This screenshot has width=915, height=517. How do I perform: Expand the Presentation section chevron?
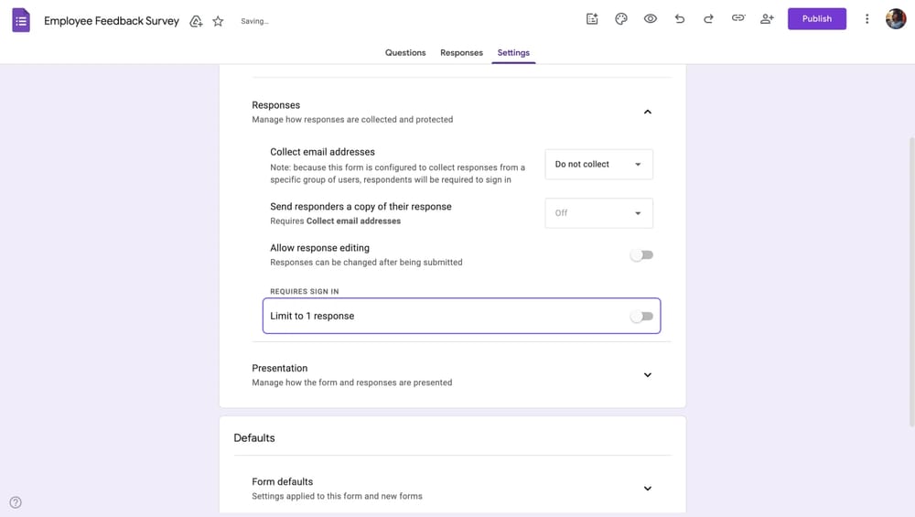click(647, 374)
